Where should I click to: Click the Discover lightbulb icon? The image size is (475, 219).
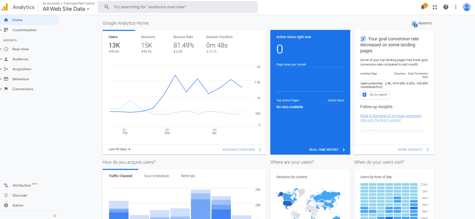click(6, 195)
